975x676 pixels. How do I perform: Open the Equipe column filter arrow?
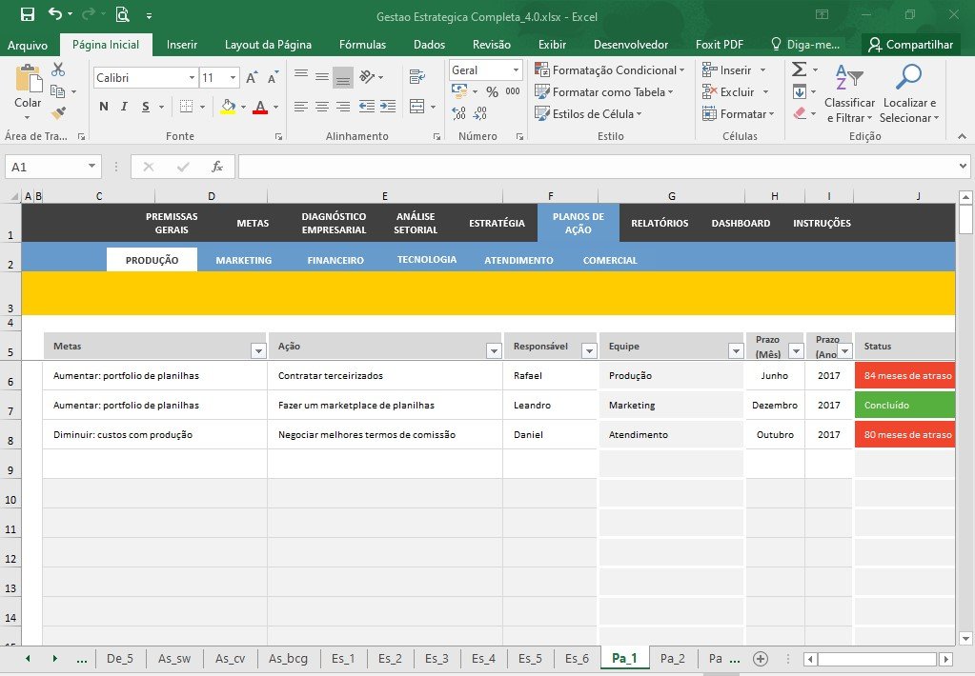(736, 351)
